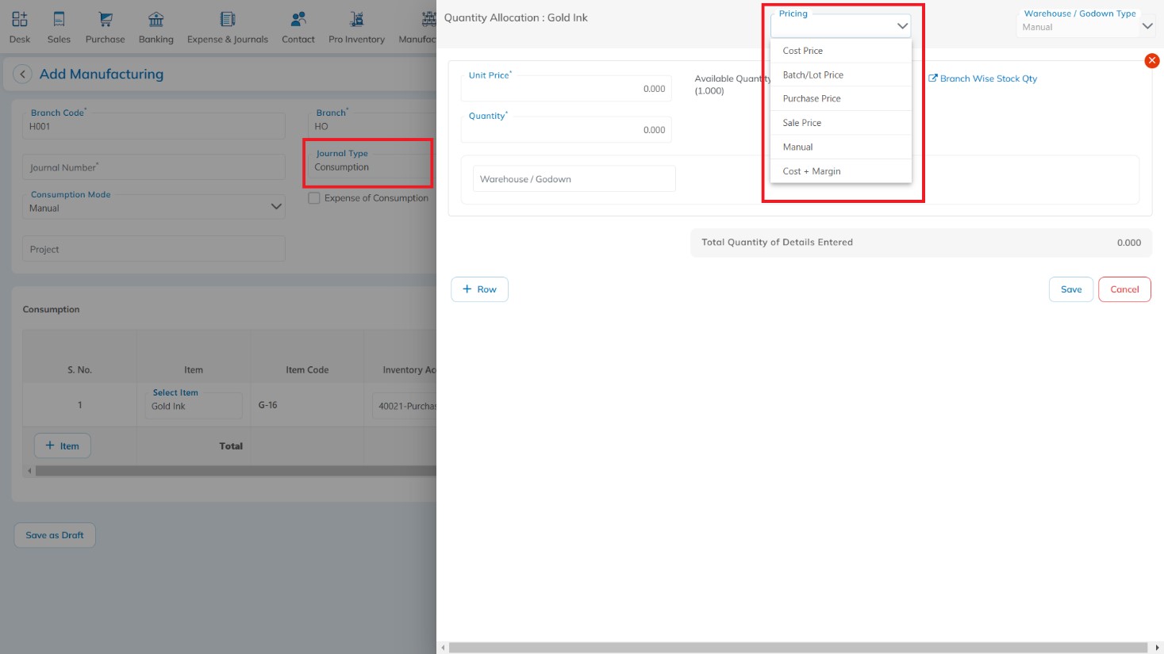This screenshot has height=654, width=1164.
Task: Save manufacturing as Draft
Action: [55, 535]
